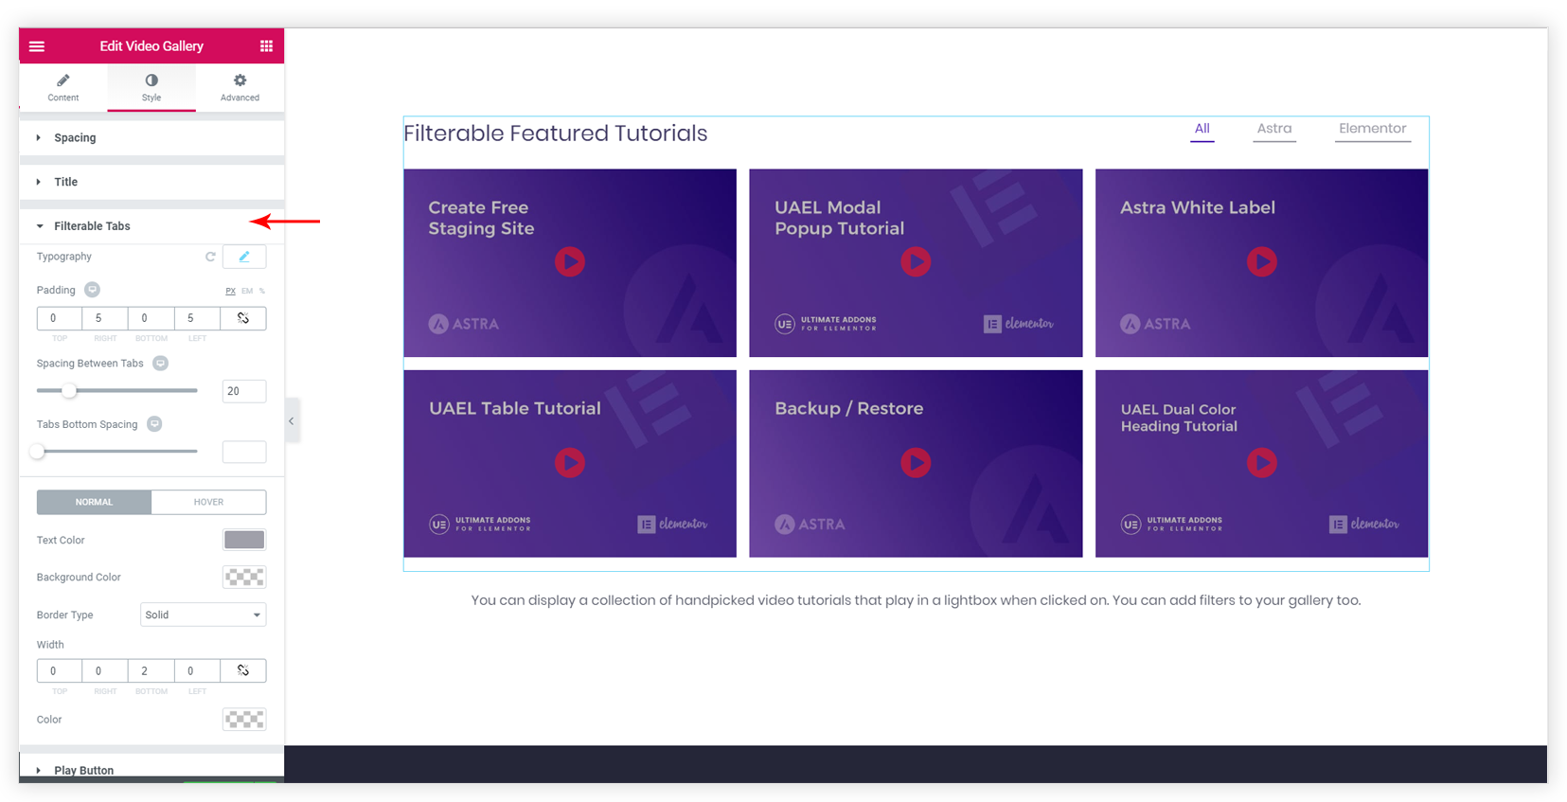Click Padding top value field
1567x802 pixels.
pyautogui.click(x=60, y=318)
